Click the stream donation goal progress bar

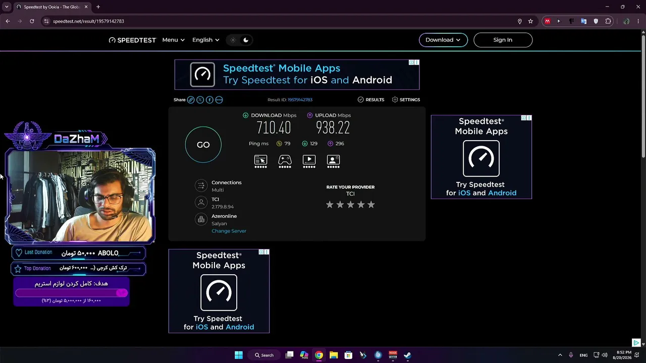point(71,293)
